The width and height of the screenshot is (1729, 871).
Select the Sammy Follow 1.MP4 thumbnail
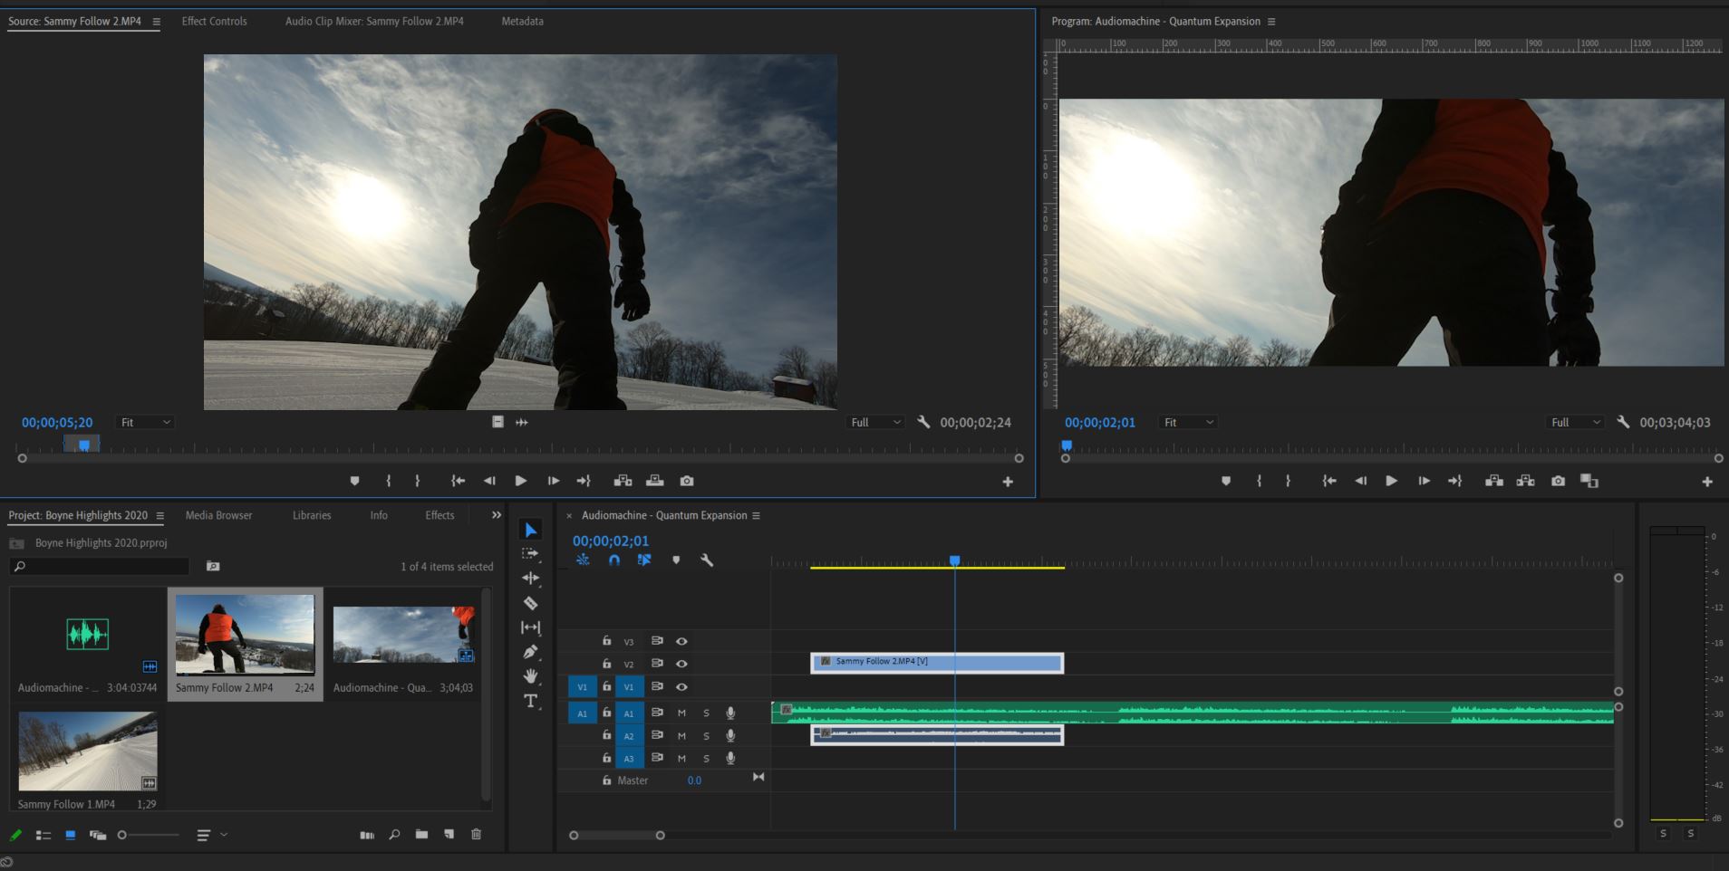87,751
